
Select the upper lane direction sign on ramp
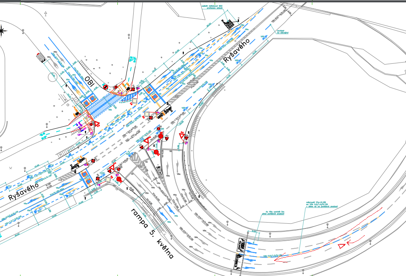tap(241, 245)
